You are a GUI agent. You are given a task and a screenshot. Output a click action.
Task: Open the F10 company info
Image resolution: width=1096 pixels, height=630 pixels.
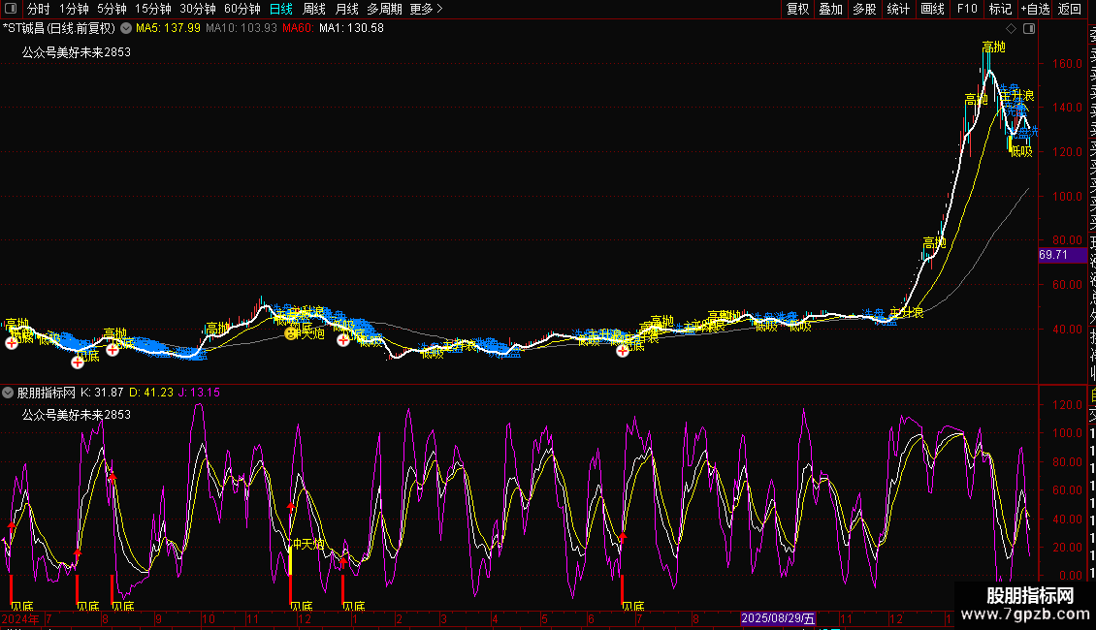coord(967,9)
